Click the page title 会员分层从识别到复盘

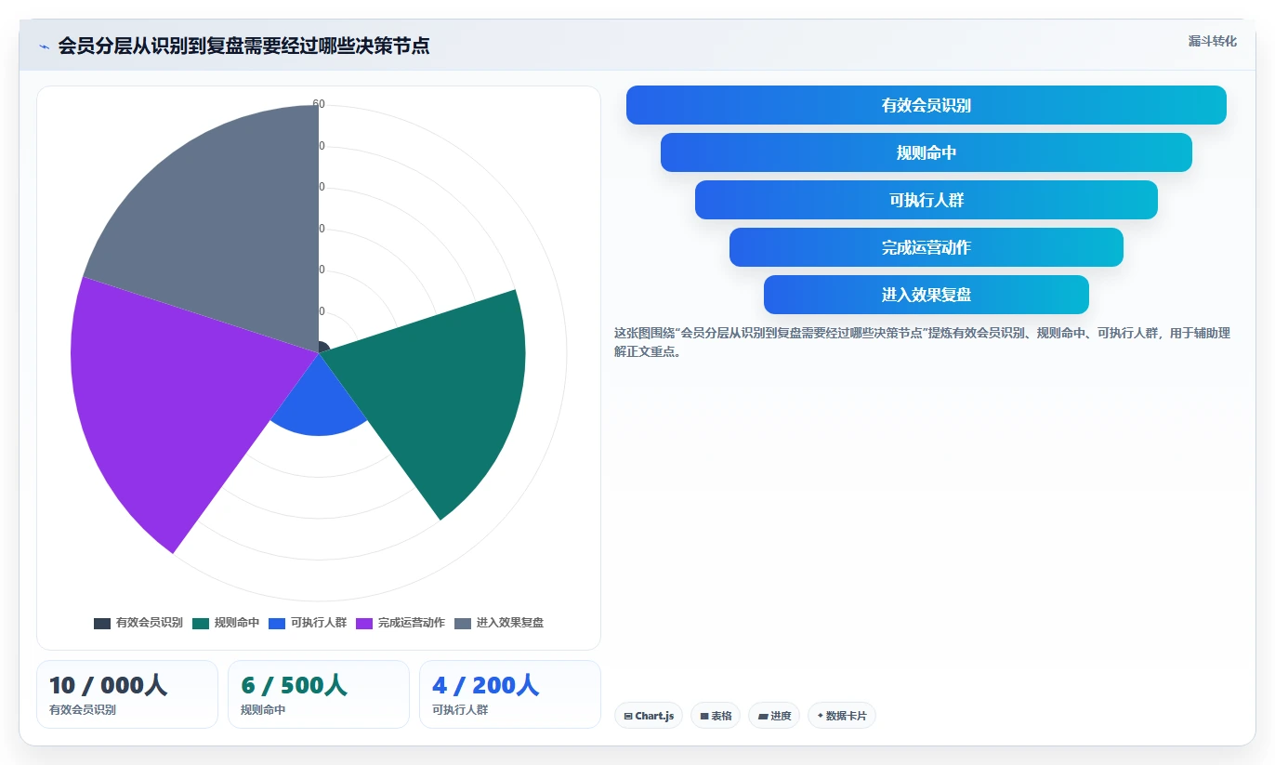[243, 46]
